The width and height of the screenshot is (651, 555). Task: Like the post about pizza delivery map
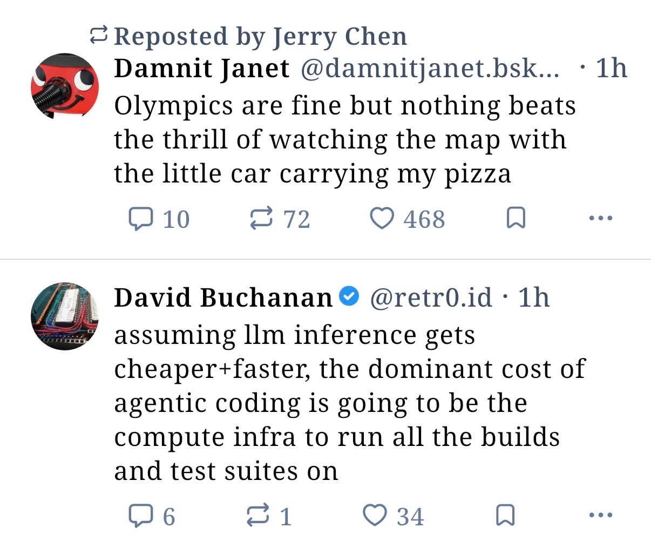pos(382,219)
